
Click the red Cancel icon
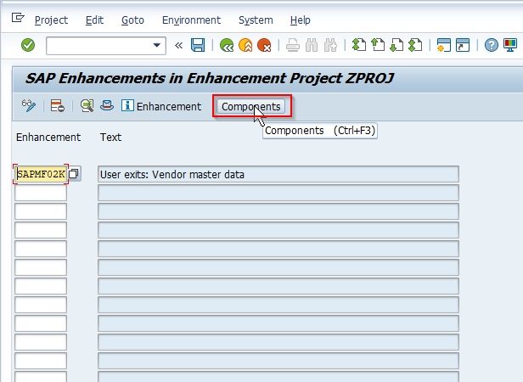pos(264,45)
